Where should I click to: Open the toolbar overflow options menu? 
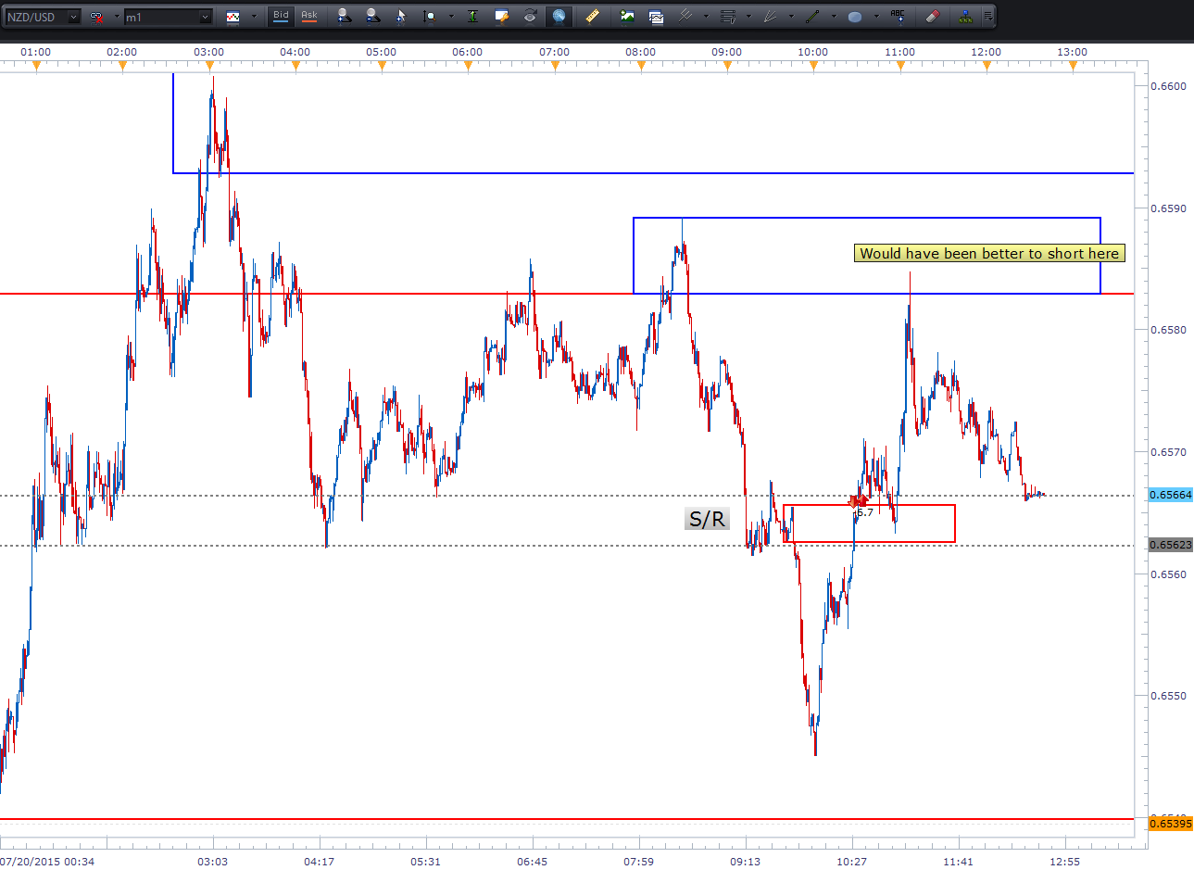coord(989,16)
